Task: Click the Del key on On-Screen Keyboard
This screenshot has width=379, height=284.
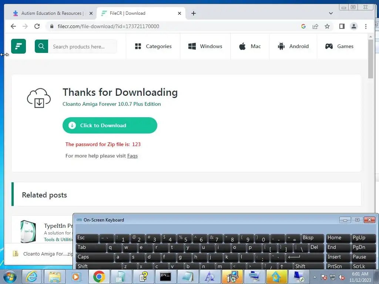Action: tap(317, 248)
